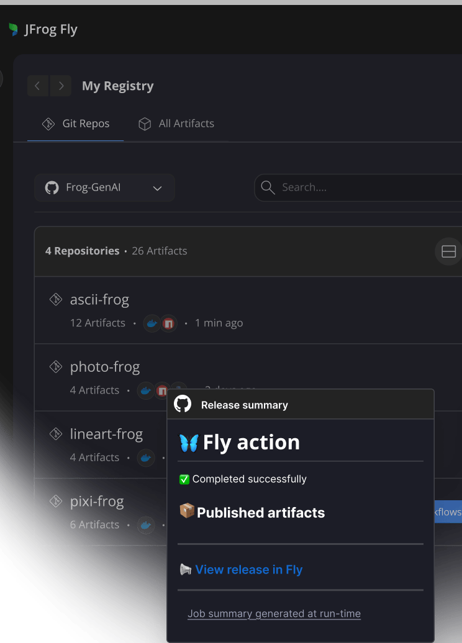Image resolution: width=462 pixels, height=643 pixels.
Task: Click the npm icon under ascii-frog
Action: (x=168, y=323)
